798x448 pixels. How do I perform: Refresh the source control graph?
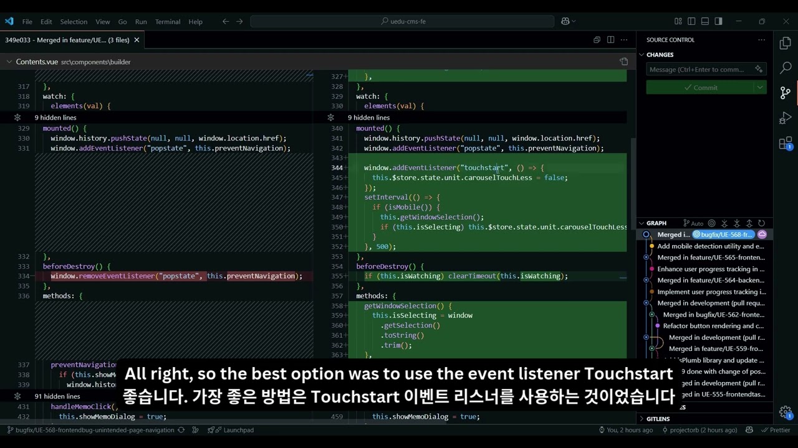761,223
